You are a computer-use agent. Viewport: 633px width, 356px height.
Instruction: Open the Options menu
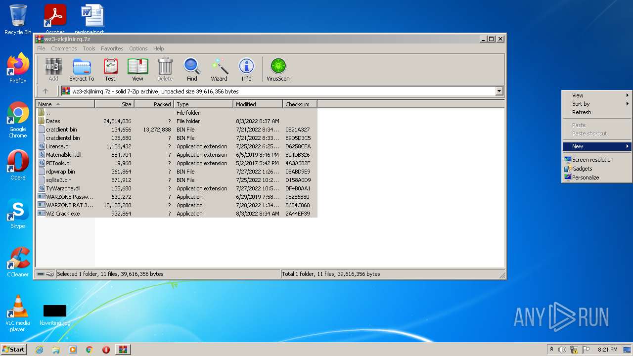coord(138,48)
